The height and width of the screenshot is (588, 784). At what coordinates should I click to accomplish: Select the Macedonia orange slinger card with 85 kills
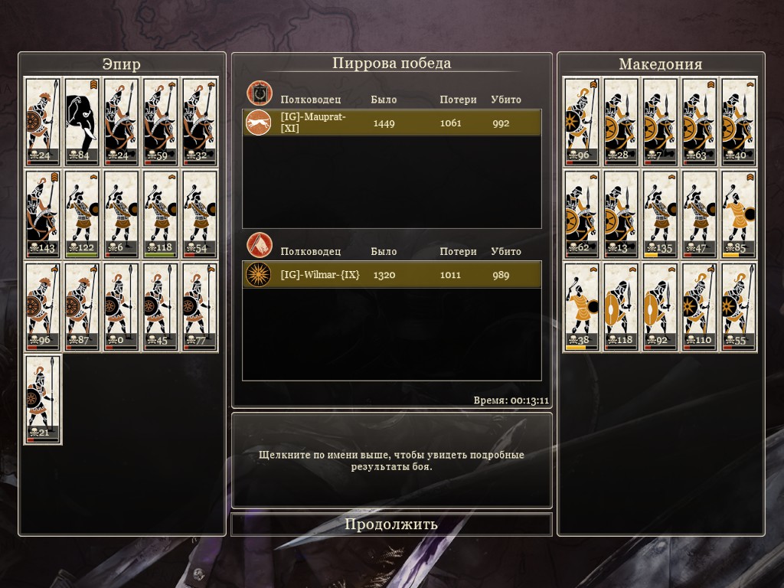[x=739, y=214]
